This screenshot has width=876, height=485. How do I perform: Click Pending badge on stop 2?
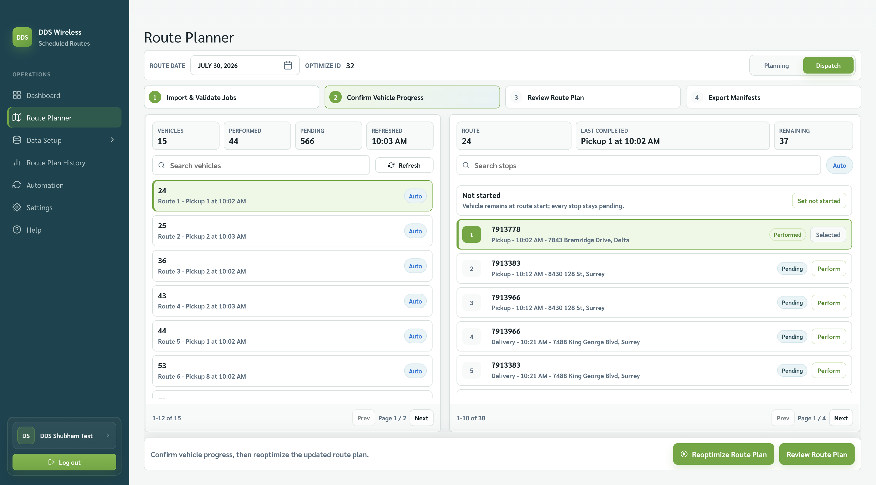[x=792, y=269]
